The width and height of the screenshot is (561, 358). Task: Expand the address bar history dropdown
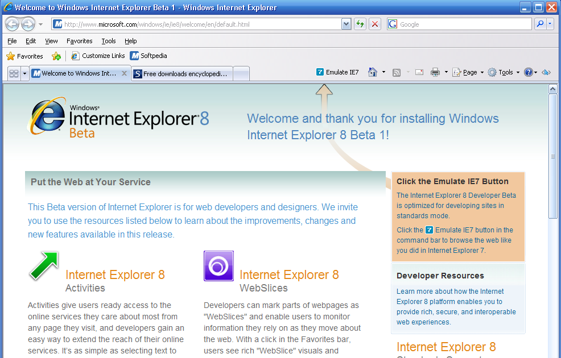(346, 24)
